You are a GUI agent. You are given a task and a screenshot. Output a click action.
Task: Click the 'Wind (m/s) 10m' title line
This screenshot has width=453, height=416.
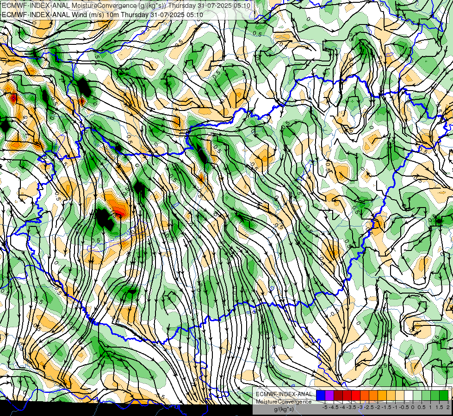pos(102,15)
